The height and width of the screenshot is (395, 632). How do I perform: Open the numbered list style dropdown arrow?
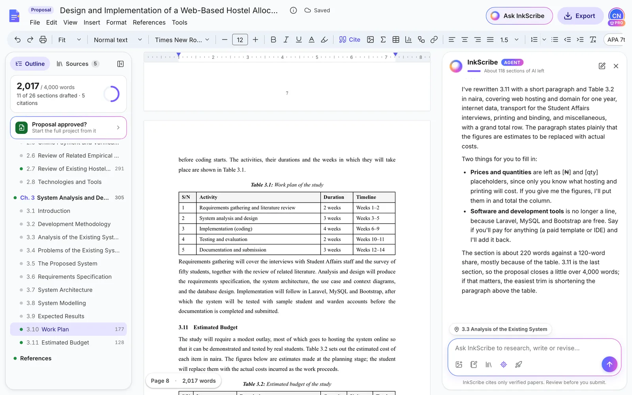544,39
